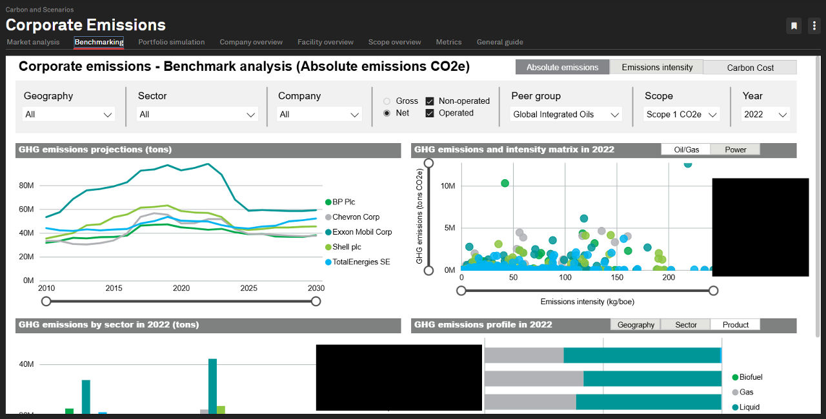The width and height of the screenshot is (826, 419).
Task: Expand the Geography dropdown
Action: (x=68, y=114)
